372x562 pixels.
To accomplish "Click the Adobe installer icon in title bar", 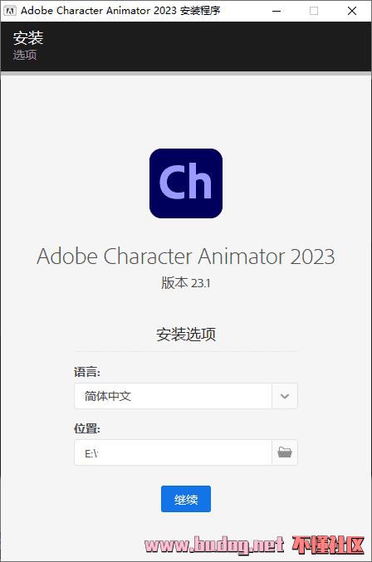I will (10, 11).
